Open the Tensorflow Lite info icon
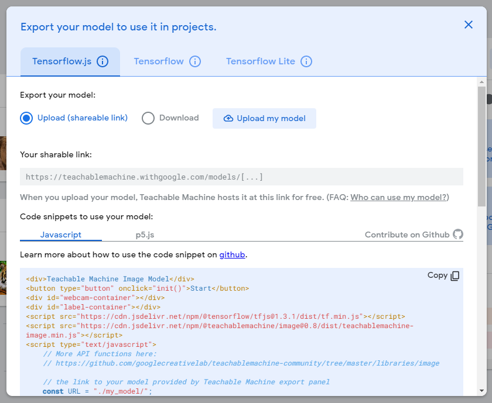The image size is (492, 403). pos(306,61)
